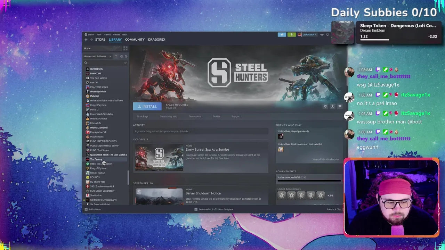Viewport: 445px width, 250px height.
Task: Open Steel Hunters manage gear icon
Action: (x=325, y=106)
